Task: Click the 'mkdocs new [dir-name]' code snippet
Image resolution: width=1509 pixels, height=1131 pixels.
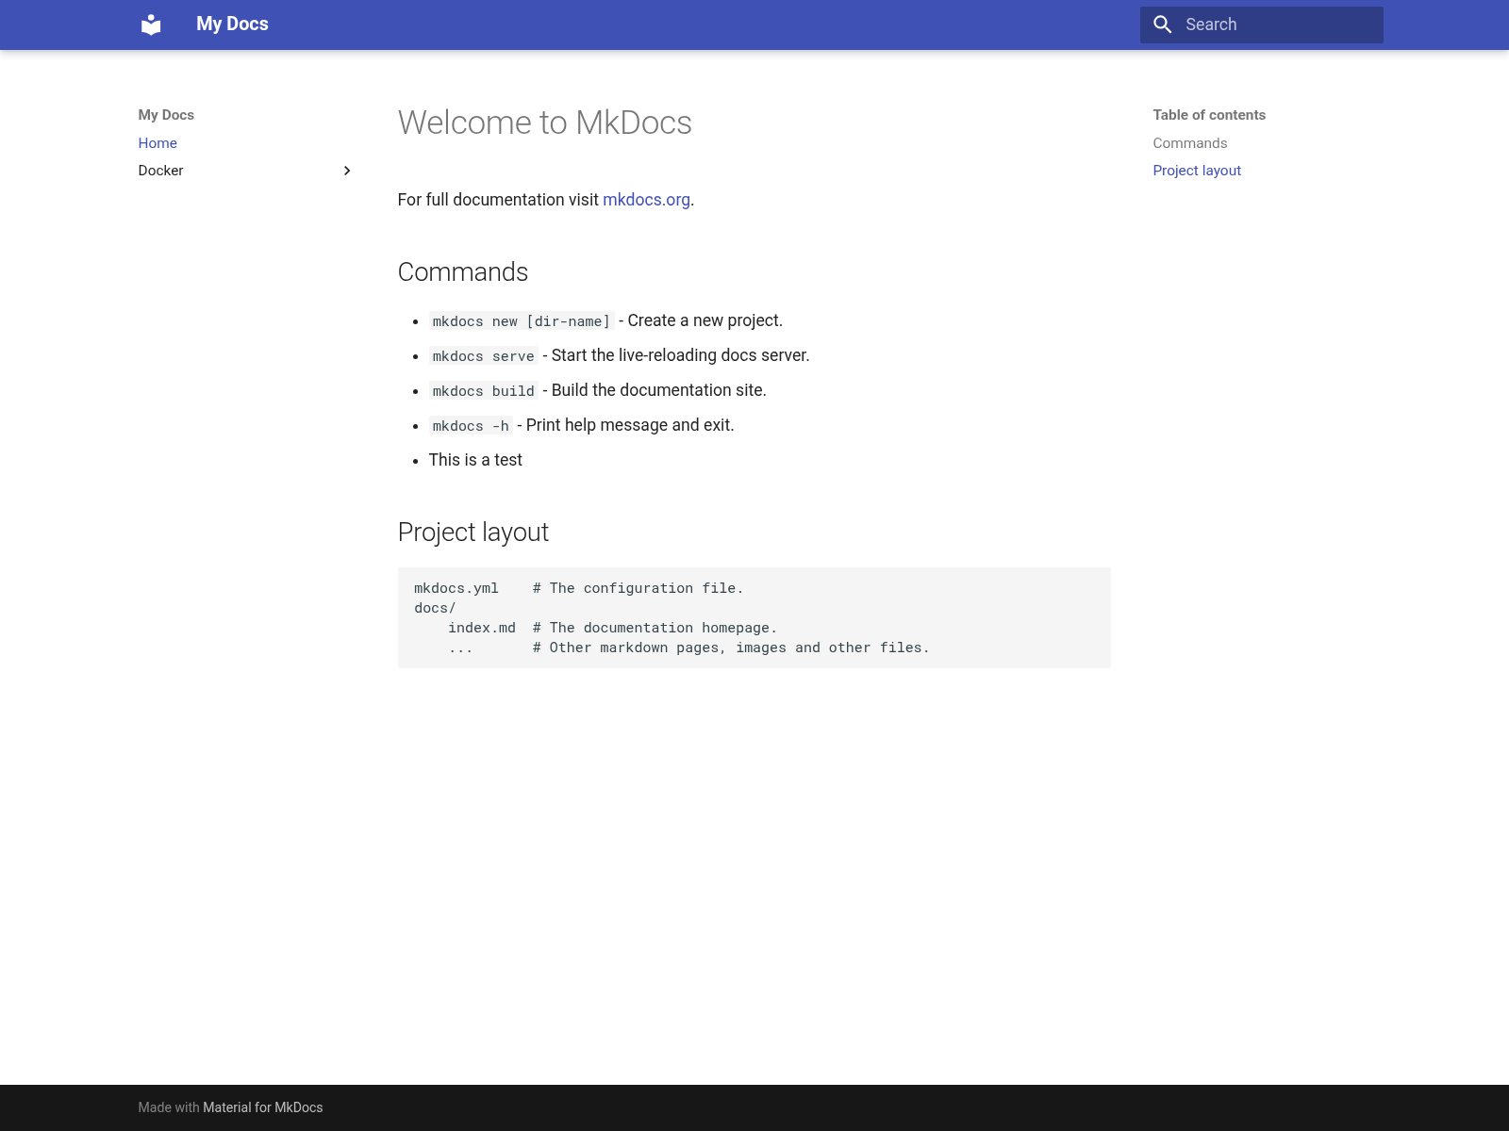Action: coord(522,321)
